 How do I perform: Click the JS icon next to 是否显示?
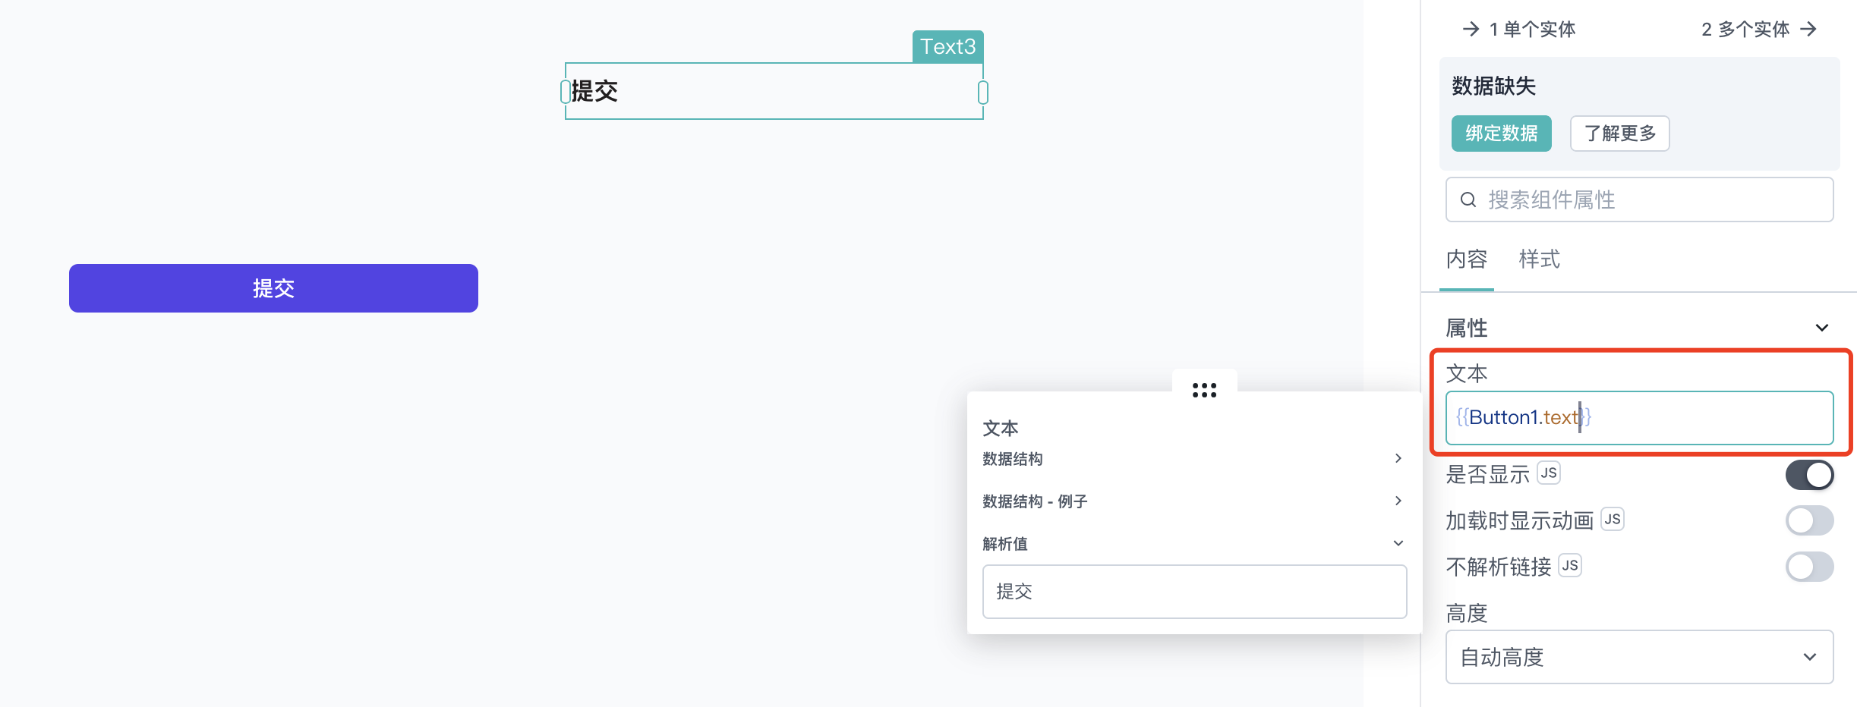pos(1549,473)
